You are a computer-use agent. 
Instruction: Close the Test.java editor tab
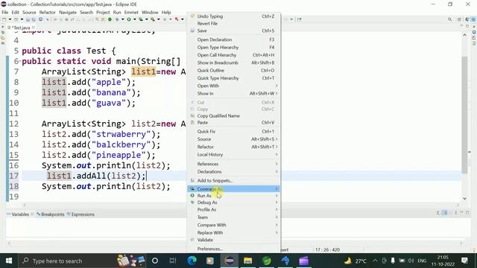tap(33, 28)
